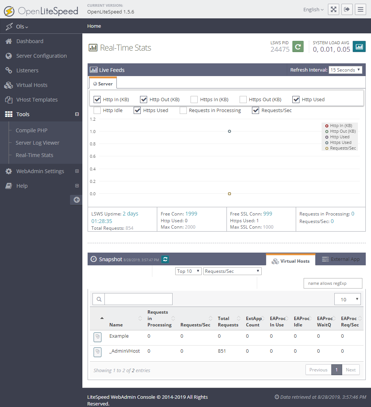Open Refresh Interval 15 Seconds dropdown

[345, 70]
